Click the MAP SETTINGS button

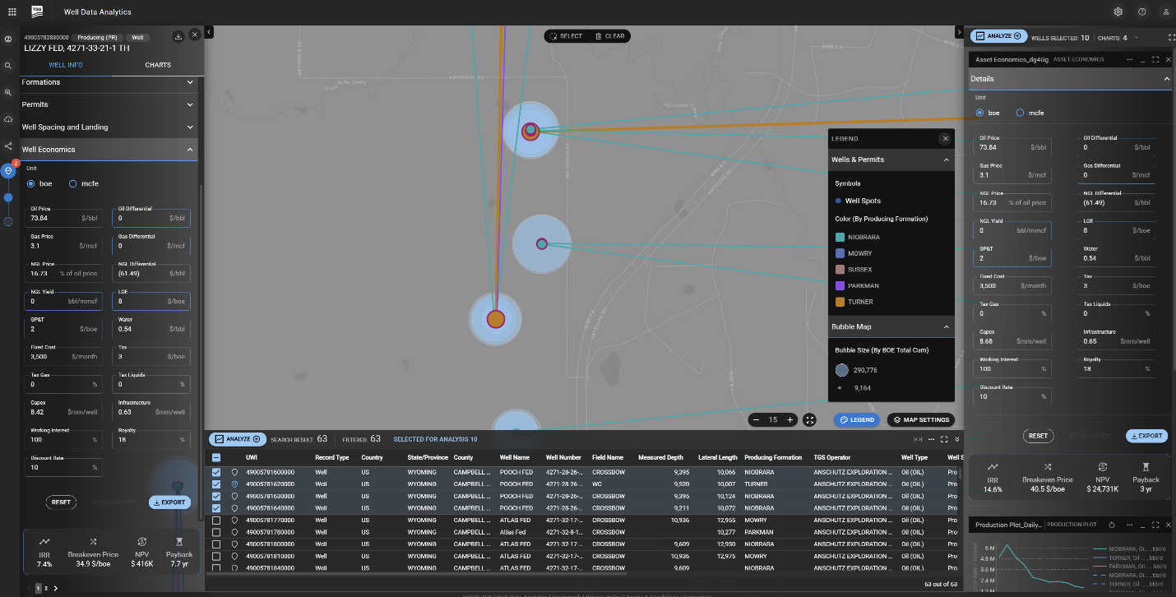(x=921, y=419)
